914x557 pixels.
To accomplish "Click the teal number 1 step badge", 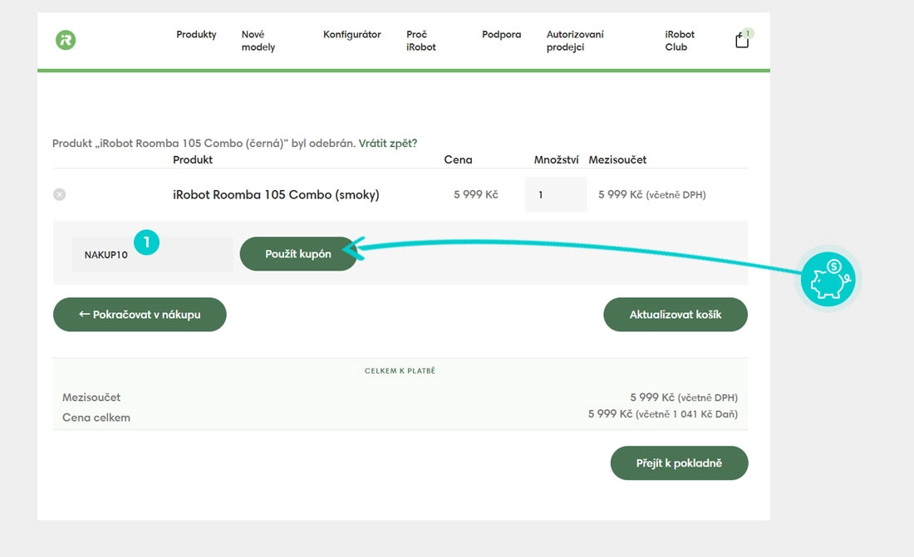I will point(146,242).
